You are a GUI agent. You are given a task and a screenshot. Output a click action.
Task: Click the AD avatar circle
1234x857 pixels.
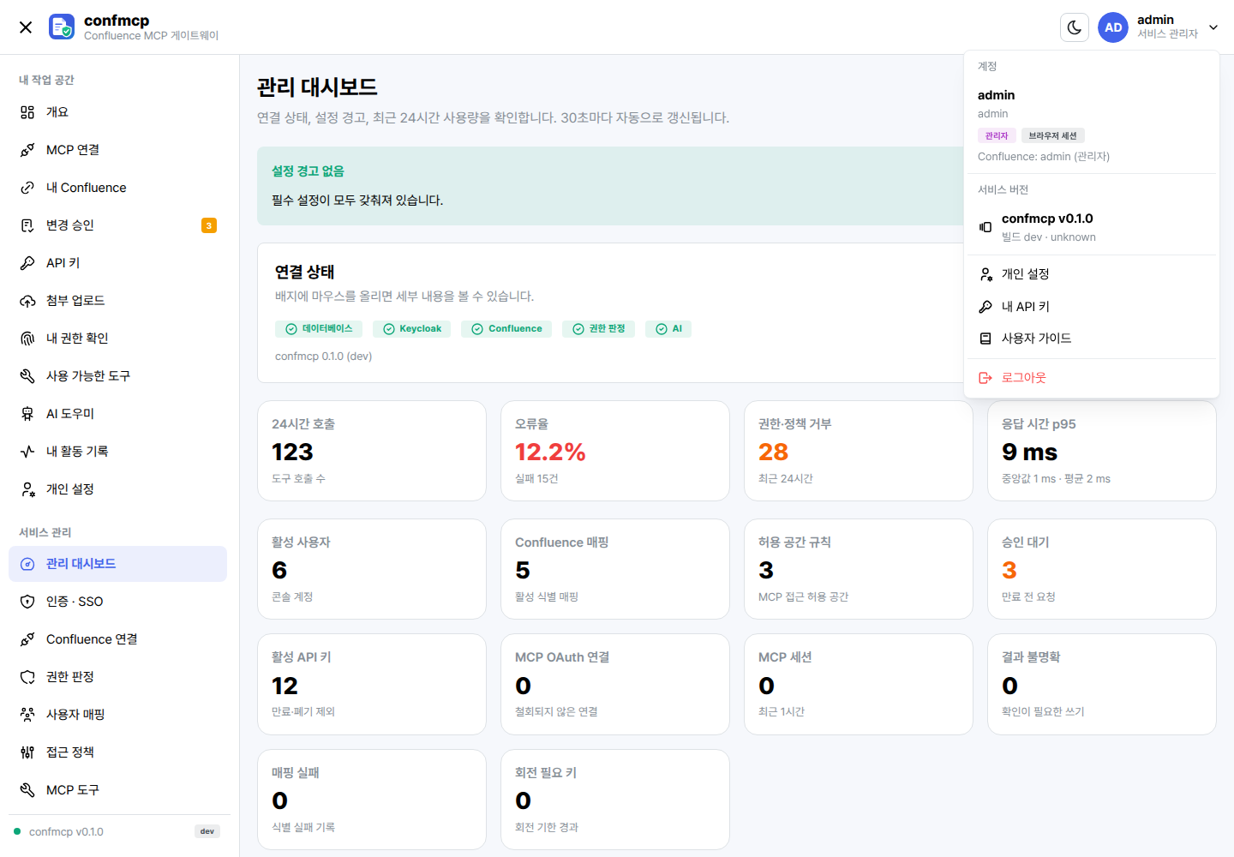click(1113, 27)
